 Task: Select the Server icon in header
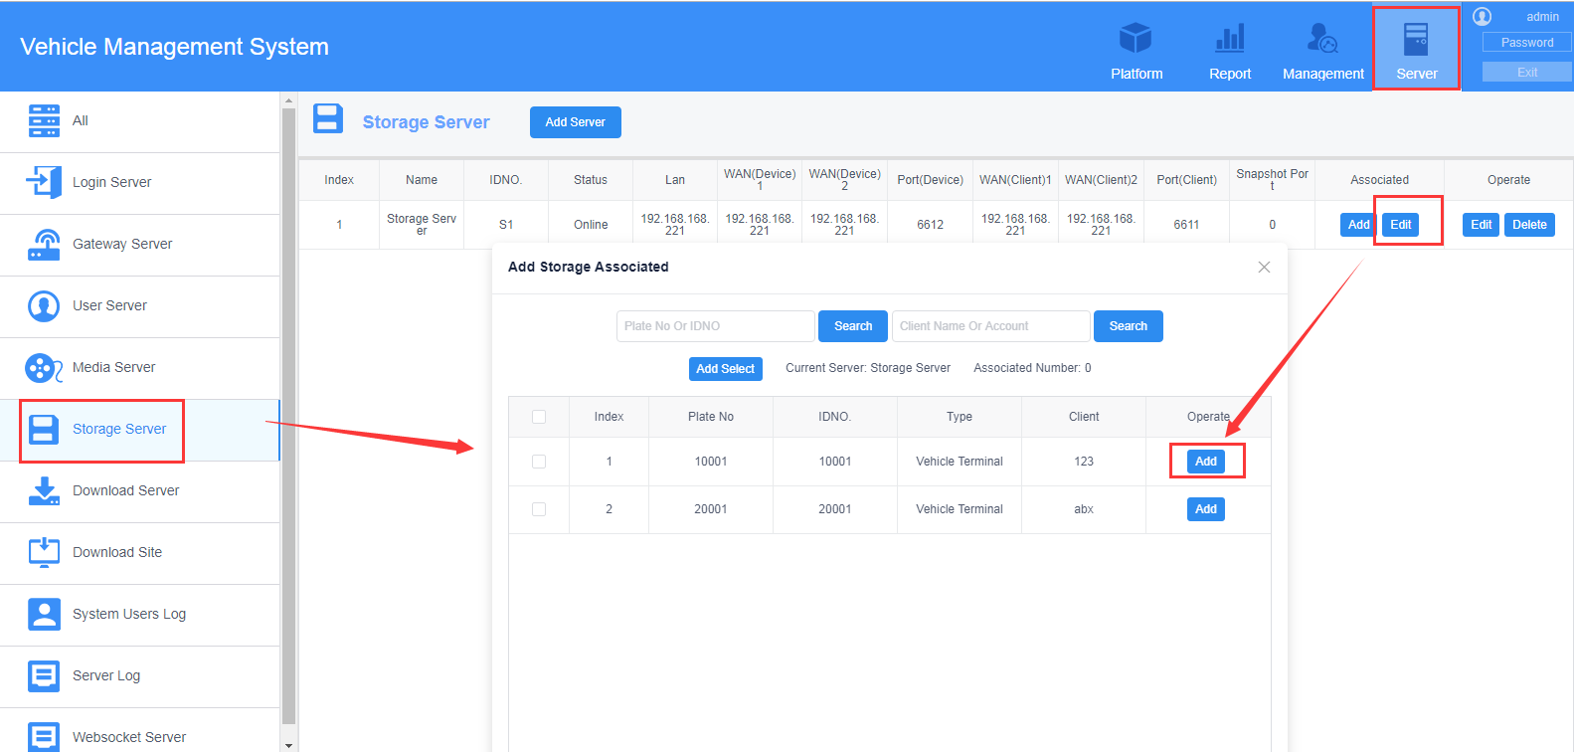pyautogui.click(x=1416, y=39)
